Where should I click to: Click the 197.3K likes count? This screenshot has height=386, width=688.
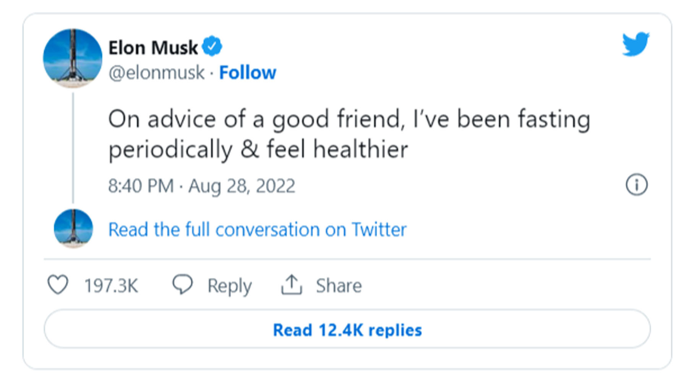tap(111, 286)
